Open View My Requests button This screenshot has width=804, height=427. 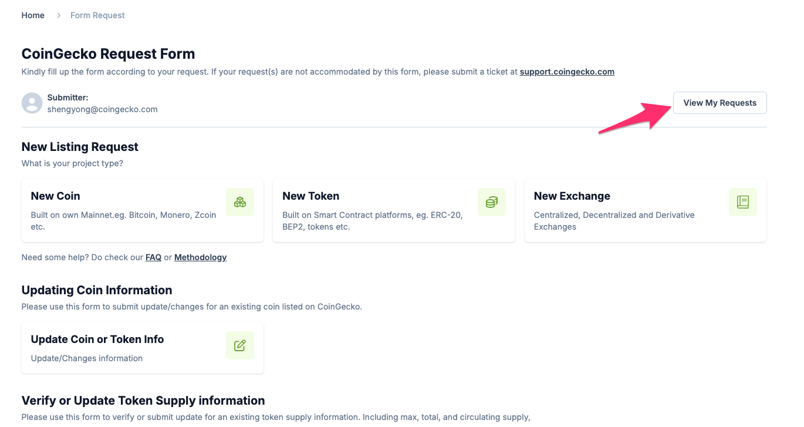[719, 103]
